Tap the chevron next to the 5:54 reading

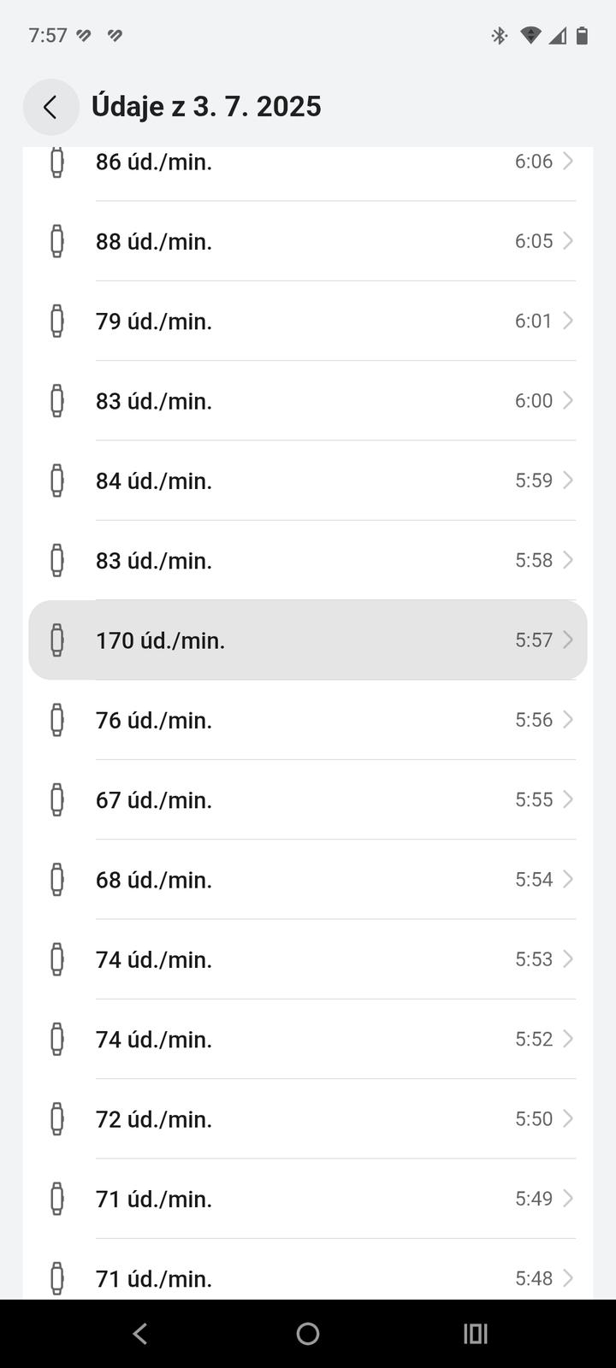(568, 880)
